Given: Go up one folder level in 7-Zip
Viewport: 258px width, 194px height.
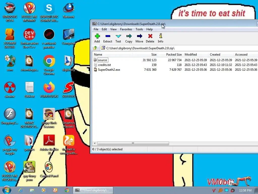Looking at the screenshot, I should 95,48.
